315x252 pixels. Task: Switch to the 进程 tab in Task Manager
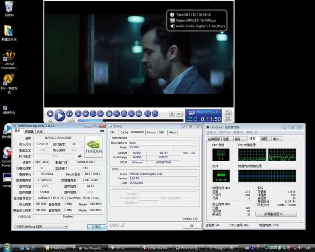click(226, 139)
